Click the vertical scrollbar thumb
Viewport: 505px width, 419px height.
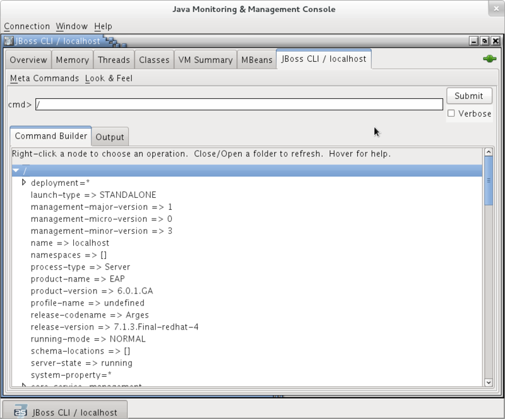[489, 180]
